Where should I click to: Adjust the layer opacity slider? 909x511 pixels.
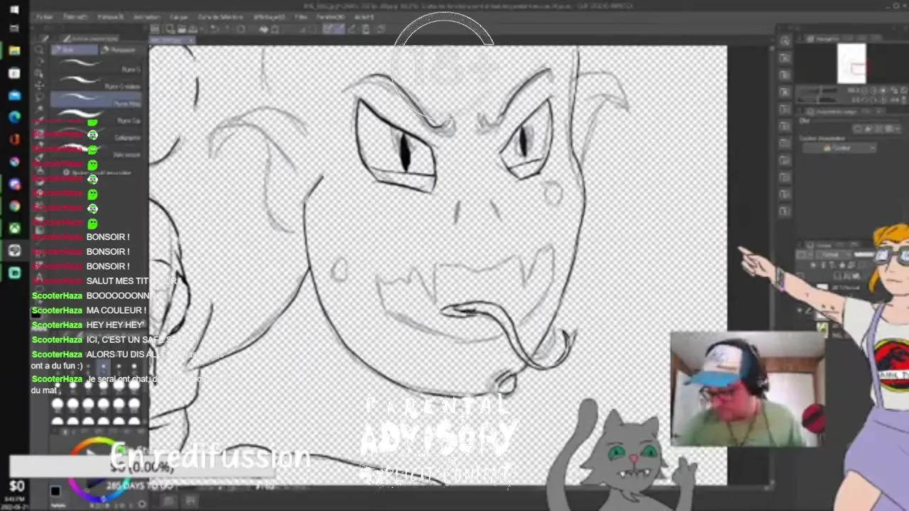pos(864,254)
